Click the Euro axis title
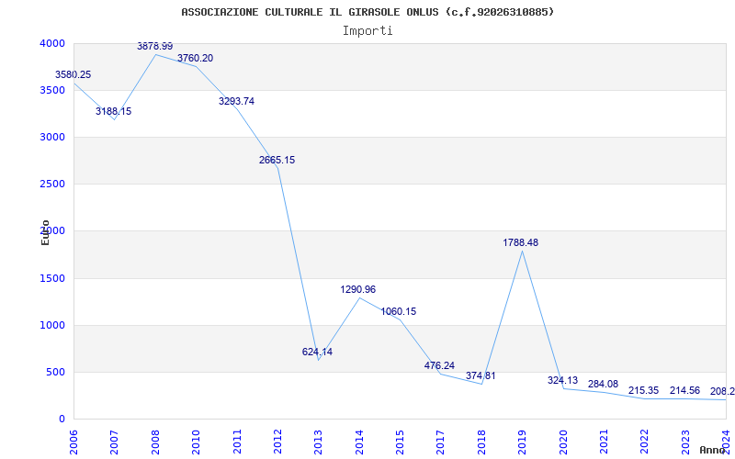The image size is (735, 459). coord(45,233)
